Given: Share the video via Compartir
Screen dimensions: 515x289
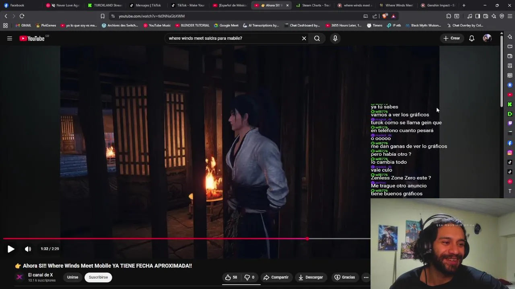Looking at the screenshot, I should [x=276, y=277].
